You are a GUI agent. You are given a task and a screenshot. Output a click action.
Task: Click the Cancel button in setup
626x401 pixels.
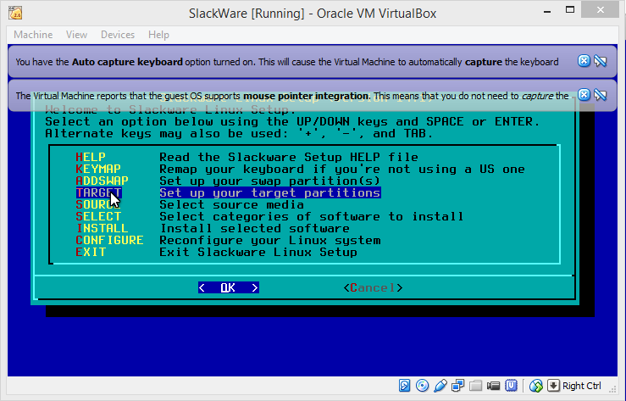click(373, 287)
